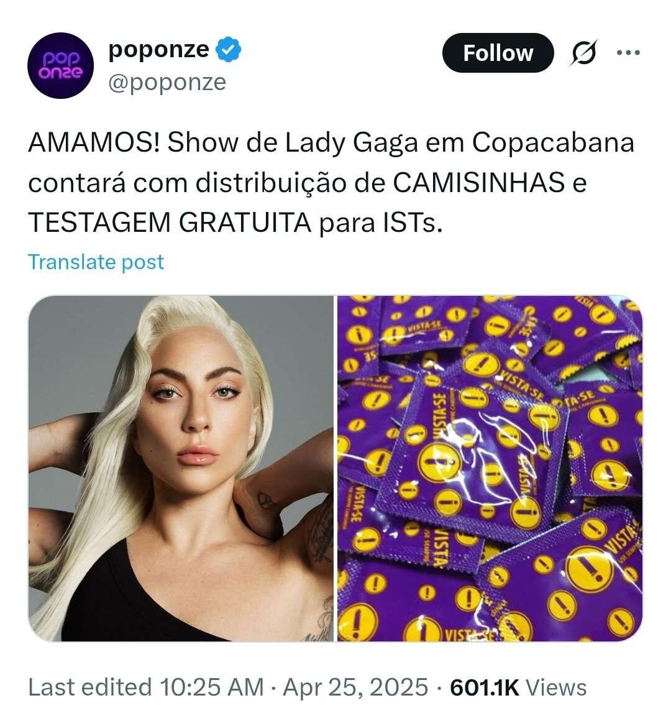Open the 601.1K Views count
Image resolution: width=671 pixels, height=726 pixels.
518,687
